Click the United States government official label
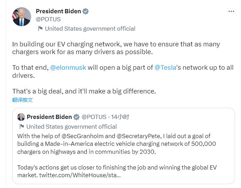The image size is (241, 188). 90,29
